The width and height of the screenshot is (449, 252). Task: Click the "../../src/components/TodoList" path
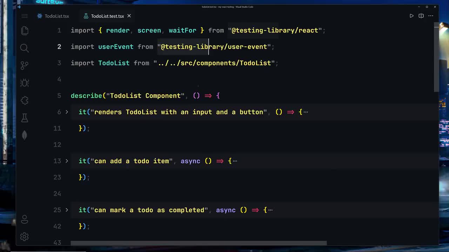[x=214, y=63]
